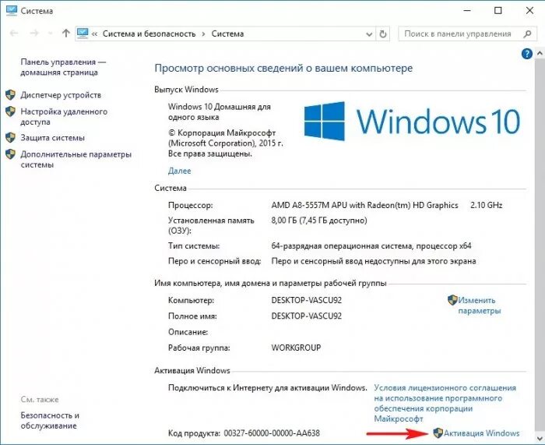This screenshot has width=545, height=445.
Task: Click the shield icon beside 'Активация Windows'
Action: point(438,433)
